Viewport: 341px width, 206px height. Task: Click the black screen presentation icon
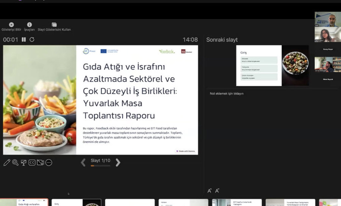pyautogui.click(x=23, y=162)
